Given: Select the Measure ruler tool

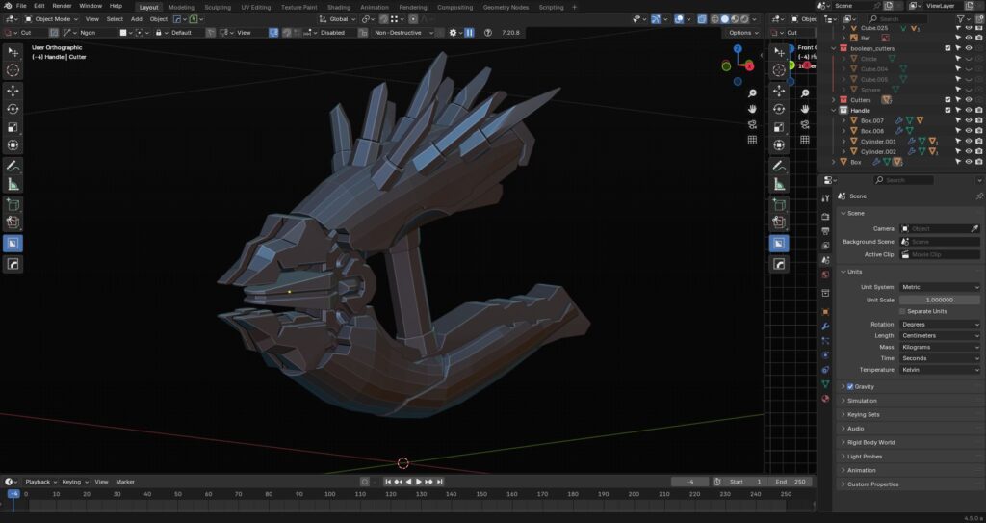Looking at the screenshot, I should coord(13,184).
